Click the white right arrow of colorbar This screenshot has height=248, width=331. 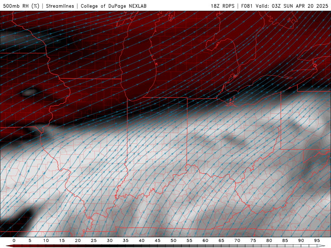[x=321, y=246]
